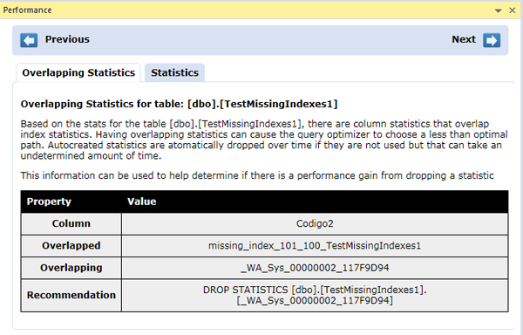Select missing_index_101_100_TestMissingIndexes1 value cell

tap(315, 246)
